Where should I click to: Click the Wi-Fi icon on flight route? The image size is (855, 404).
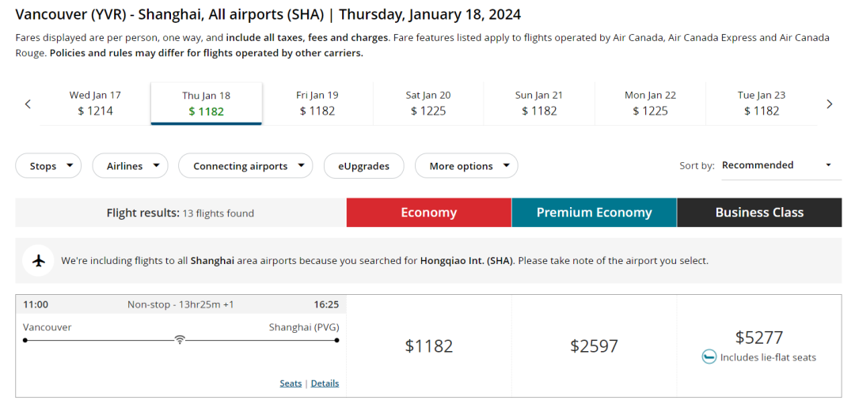coord(180,340)
